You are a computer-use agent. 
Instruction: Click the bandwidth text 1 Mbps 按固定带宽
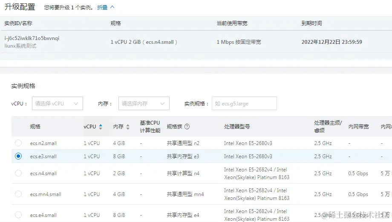point(239,42)
